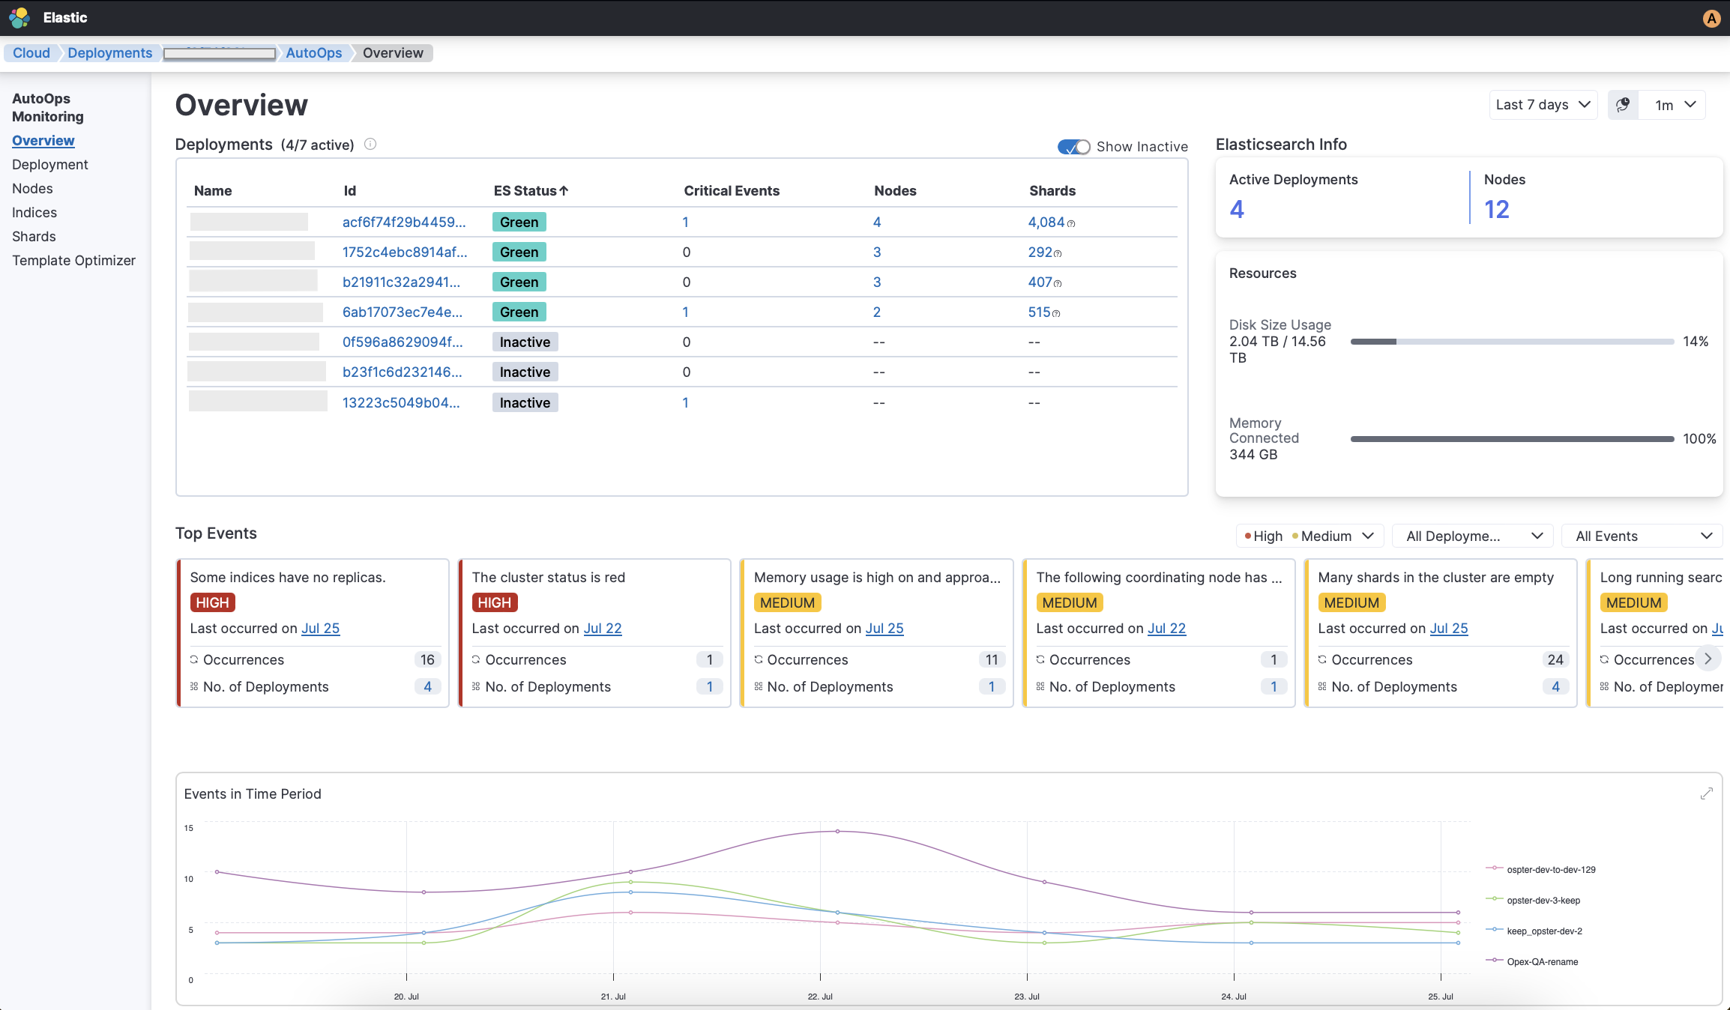Viewport: 1730px width, 1010px height.
Task: Click Jul 25 link on no replicas card
Action: (320, 628)
